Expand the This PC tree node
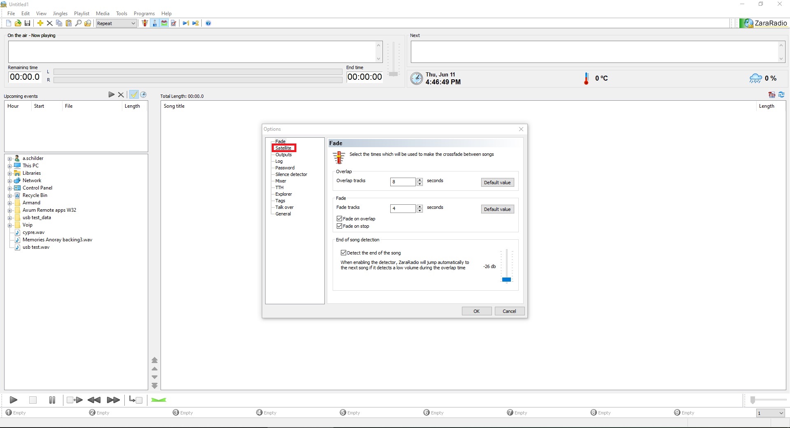This screenshot has width=790, height=428. pos(9,166)
